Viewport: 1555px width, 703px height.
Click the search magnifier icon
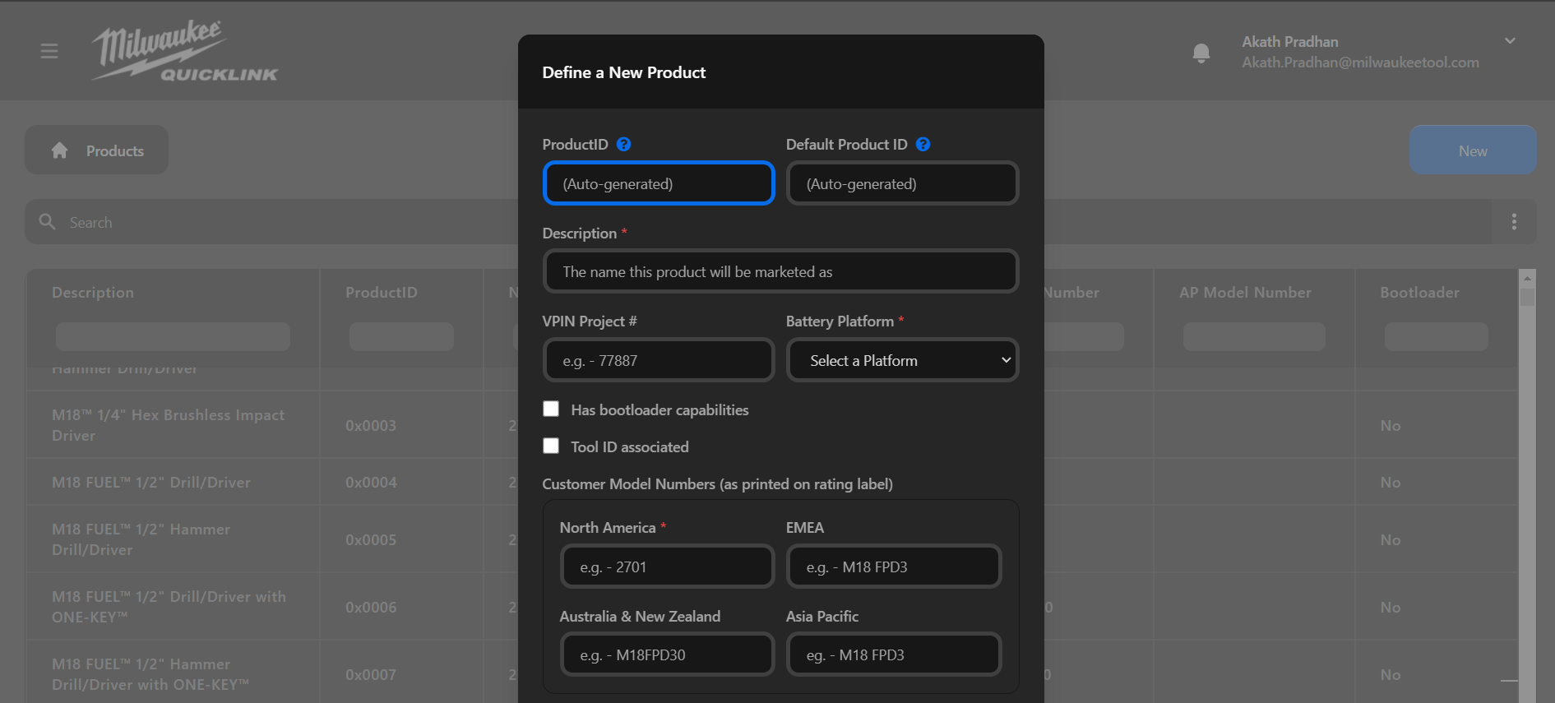48,222
